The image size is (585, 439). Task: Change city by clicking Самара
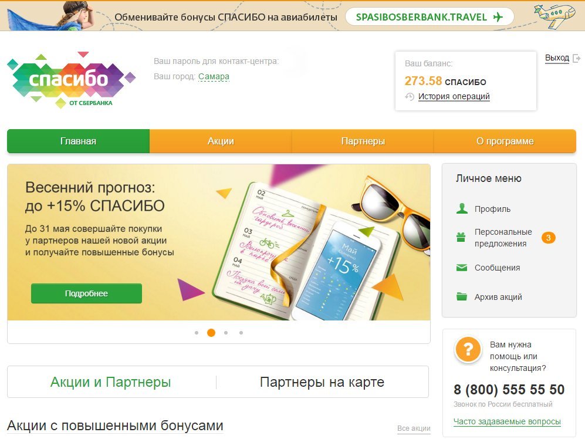[214, 76]
